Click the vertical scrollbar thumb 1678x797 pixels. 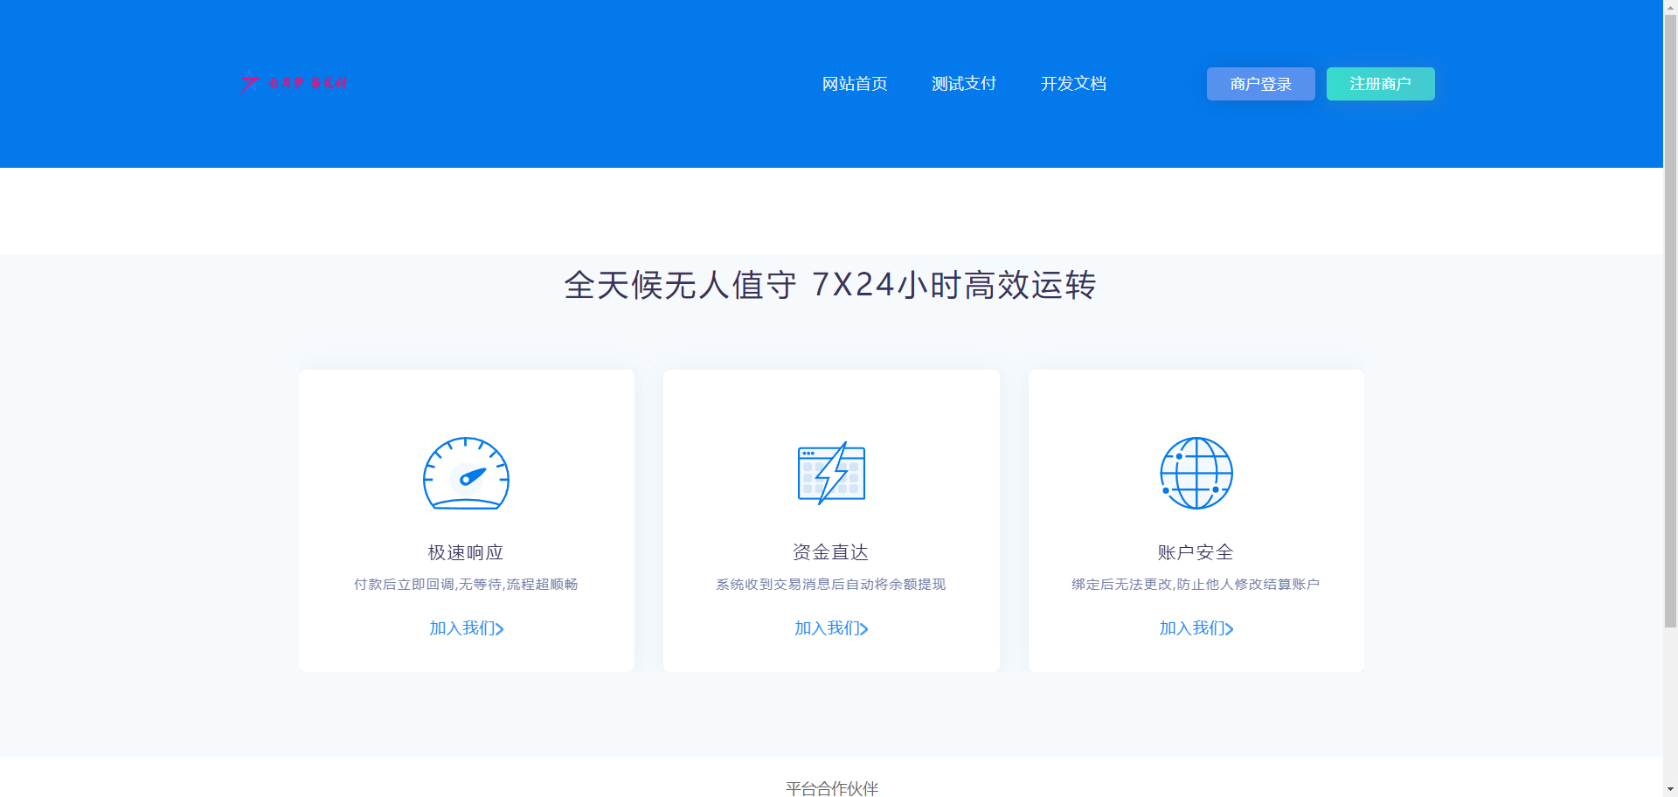(x=1670, y=315)
